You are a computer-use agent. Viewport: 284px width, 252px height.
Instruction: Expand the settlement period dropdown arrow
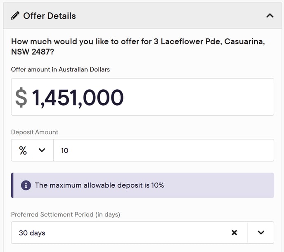click(x=261, y=233)
